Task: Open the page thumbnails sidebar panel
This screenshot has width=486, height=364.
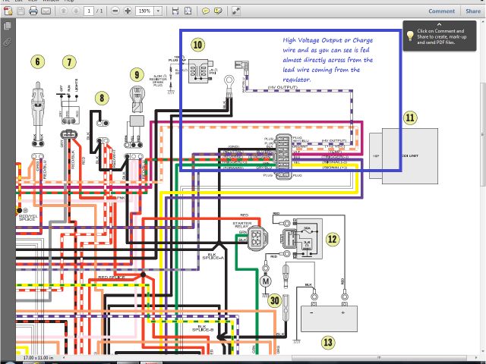Action: pos(8,26)
